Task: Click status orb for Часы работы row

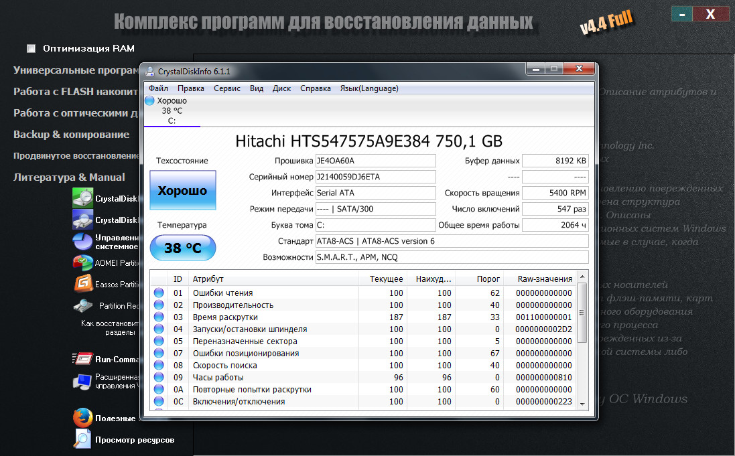Action: 159,377
